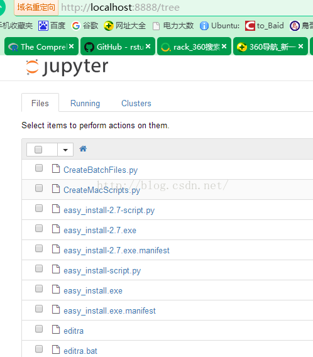The image size is (313, 357).
Task: Switch to The Comprehensive R browser tab
Action: click(x=41, y=47)
